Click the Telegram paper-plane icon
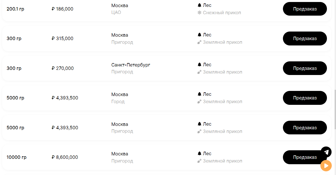Viewport: 336px width, 175px height. (326, 152)
